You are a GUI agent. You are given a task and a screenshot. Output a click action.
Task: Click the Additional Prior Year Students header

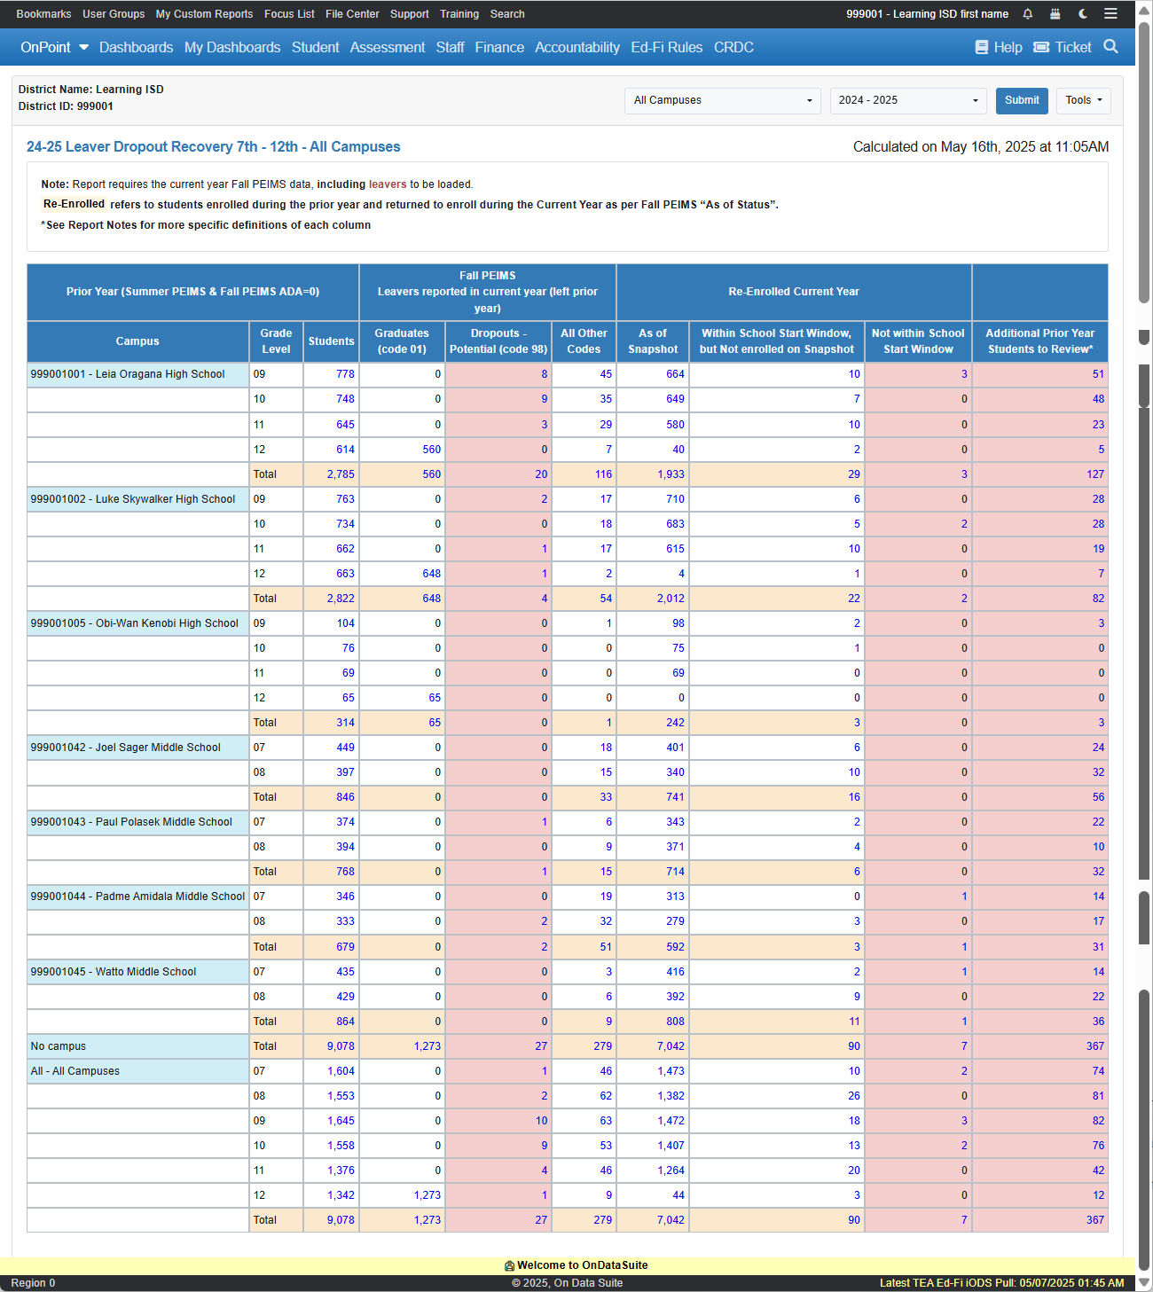[x=1040, y=341]
